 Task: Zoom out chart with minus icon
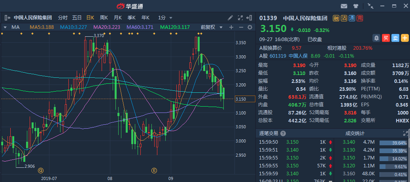tap(240, 27)
